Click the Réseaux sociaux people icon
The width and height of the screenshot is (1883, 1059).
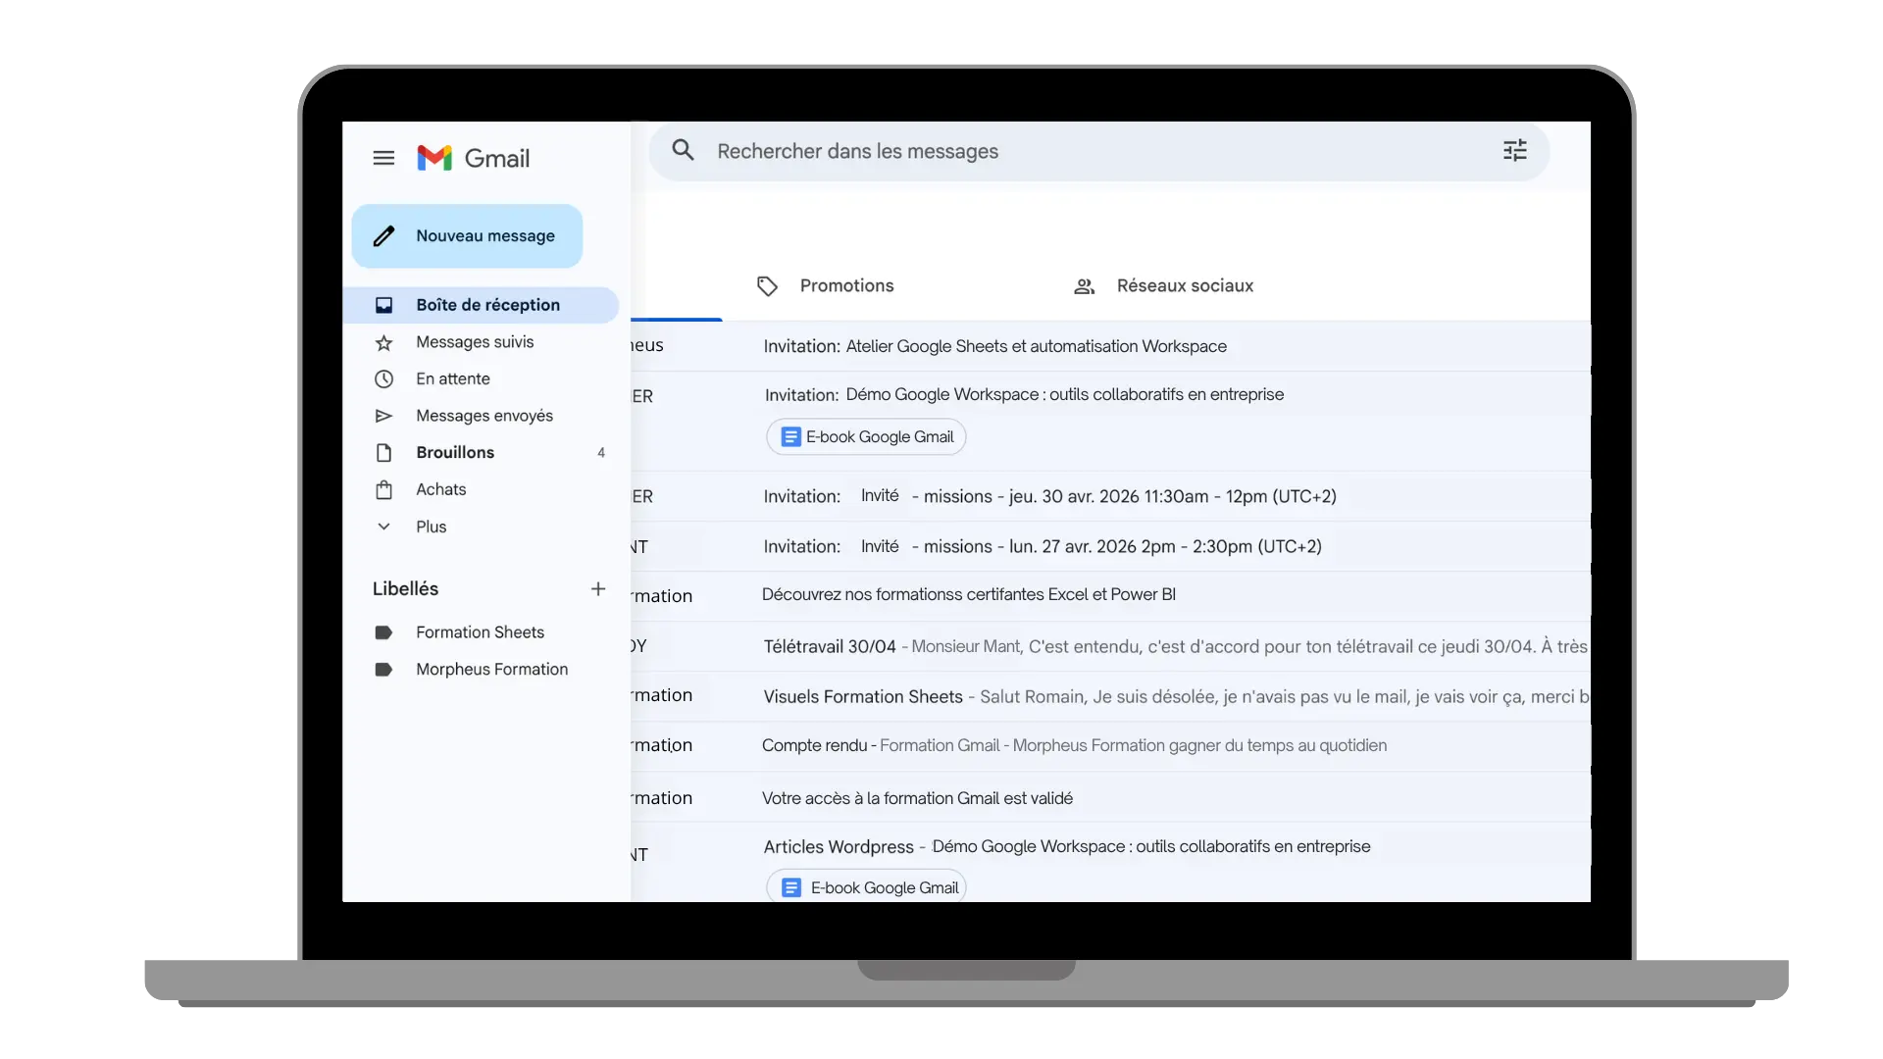[1084, 286]
